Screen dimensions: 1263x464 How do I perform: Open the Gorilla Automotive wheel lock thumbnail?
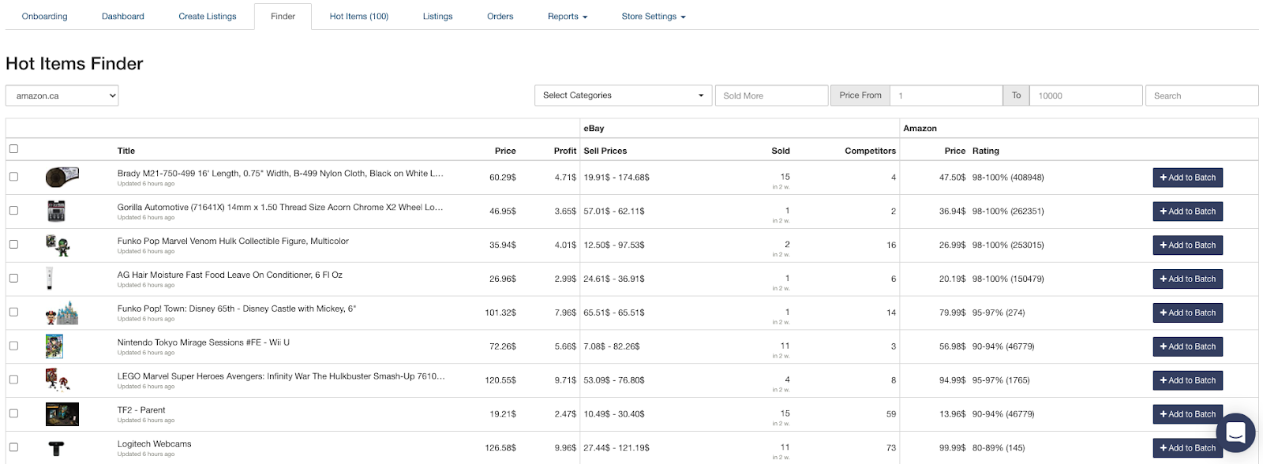pos(56,211)
